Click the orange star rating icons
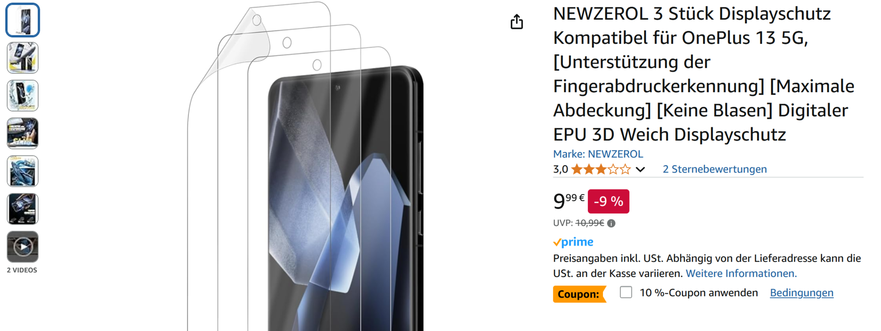The height and width of the screenshot is (331, 881). pyautogui.click(x=601, y=170)
